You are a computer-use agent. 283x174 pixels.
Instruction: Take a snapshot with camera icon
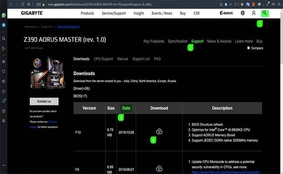click(221, 4)
